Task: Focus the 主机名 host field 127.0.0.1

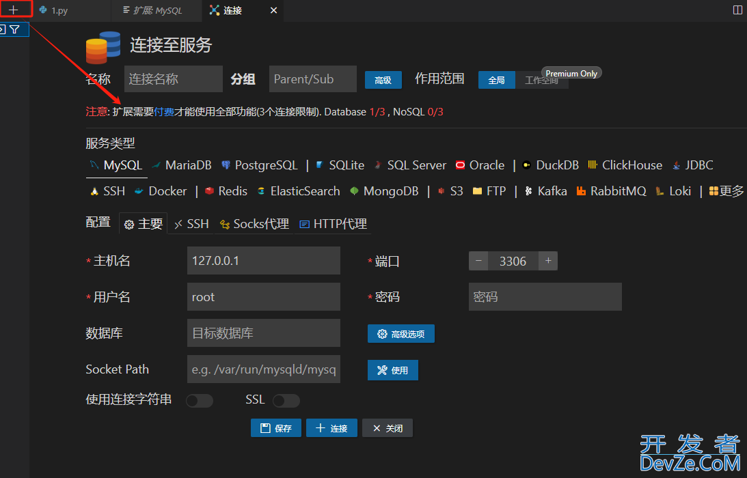Action: [x=263, y=260]
